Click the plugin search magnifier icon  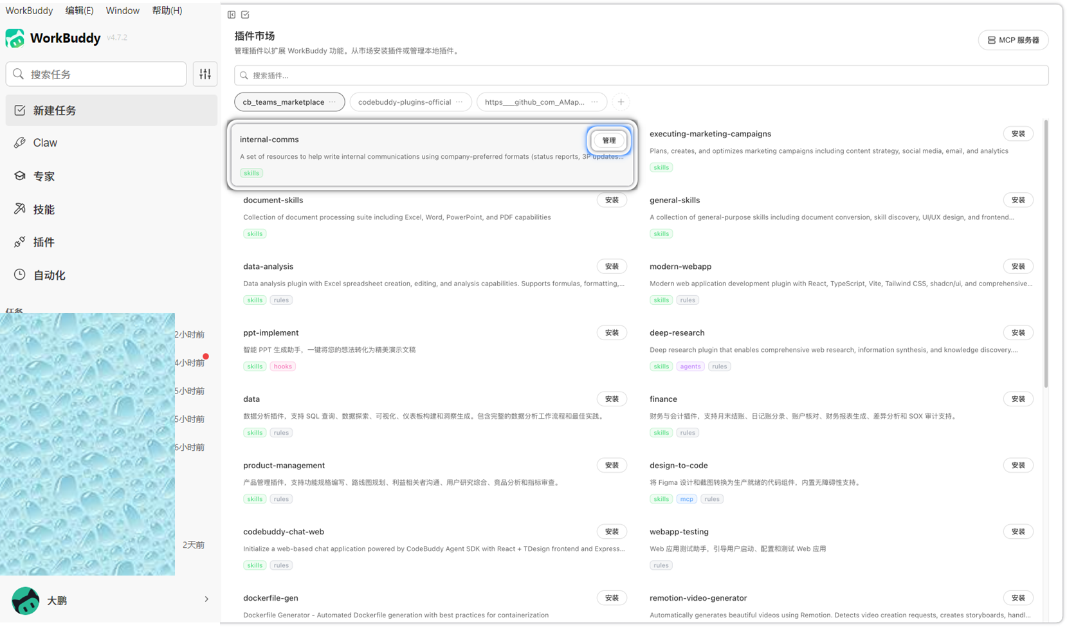[x=244, y=75]
